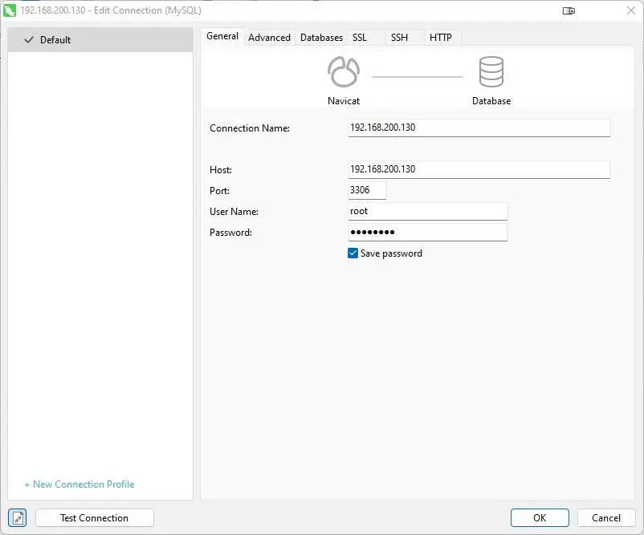Open the Databases tab
Viewport: 644px width, 535px height.
tap(321, 38)
